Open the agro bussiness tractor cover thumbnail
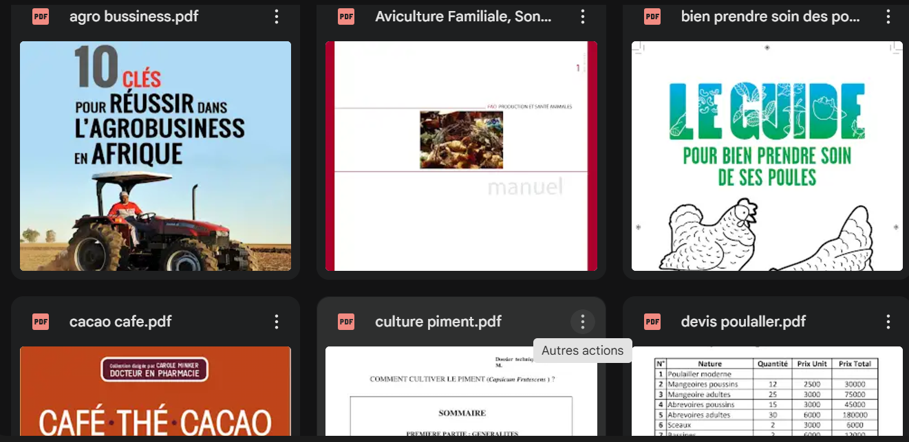This screenshot has width=909, height=442. click(x=156, y=156)
